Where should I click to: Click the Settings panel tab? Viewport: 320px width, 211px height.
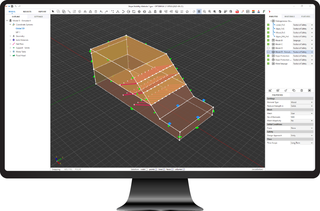[x=39, y=17]
